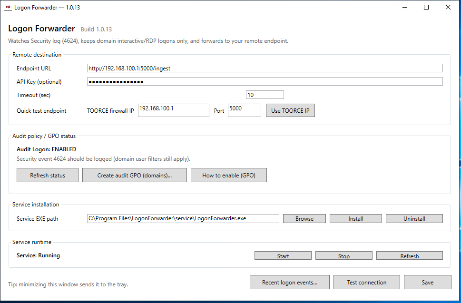This screenshot has width=461, height=303.
Task: Click the 'Service runtime' group heading
Action: point(32,242)
